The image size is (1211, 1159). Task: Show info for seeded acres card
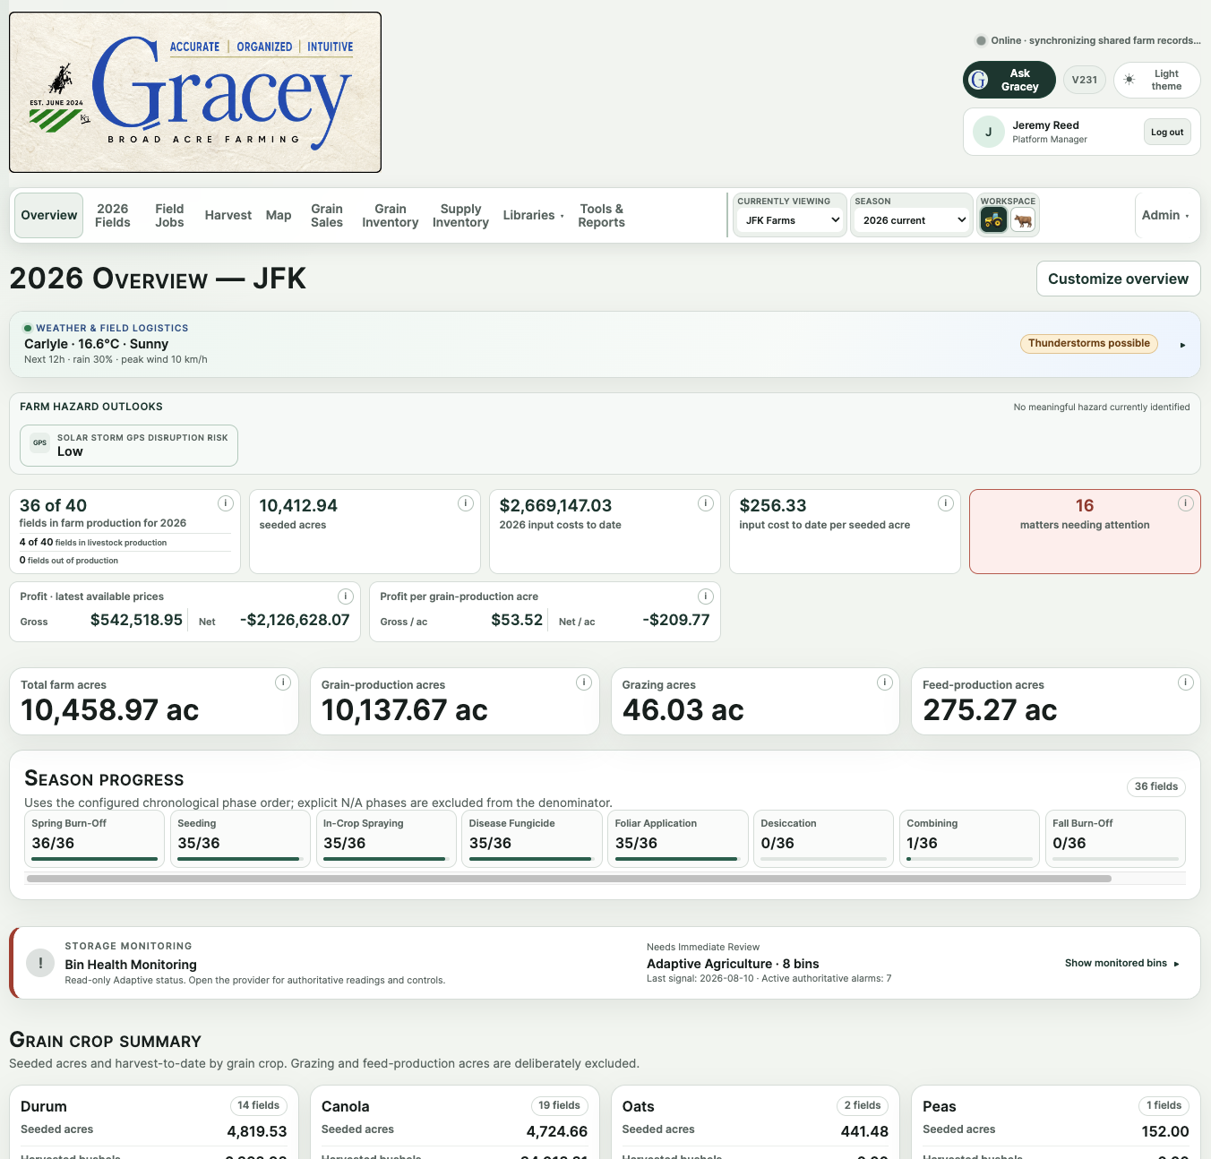point(466,503)
